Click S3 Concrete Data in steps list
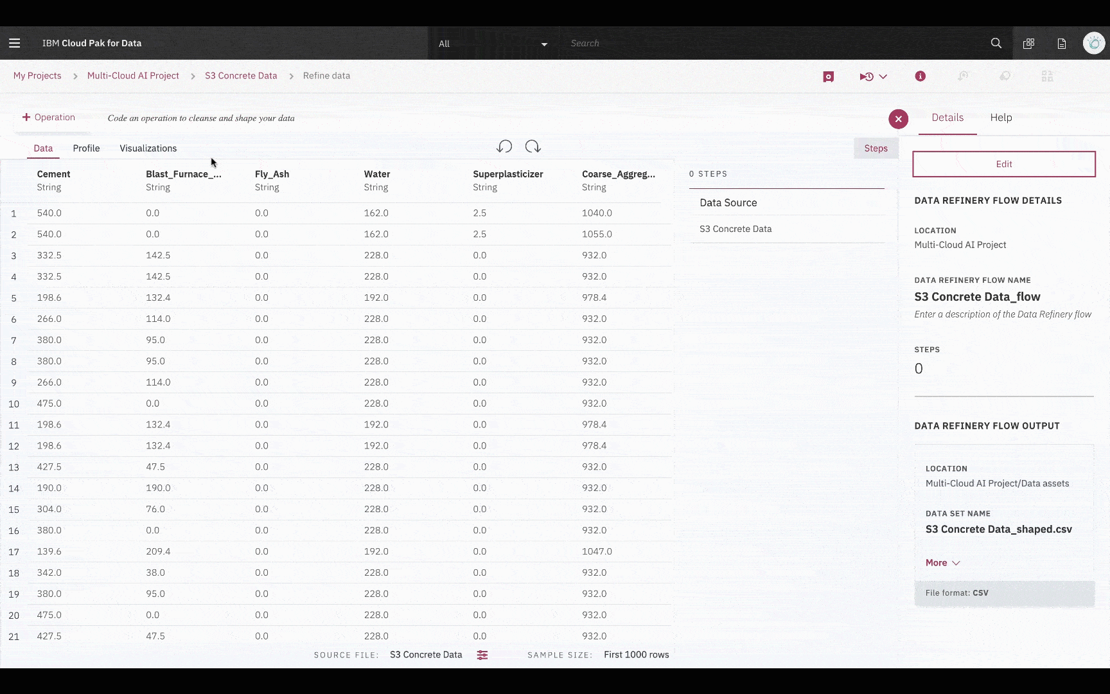This screenshot has height=694, width=1110. click(x=736, y=229)
